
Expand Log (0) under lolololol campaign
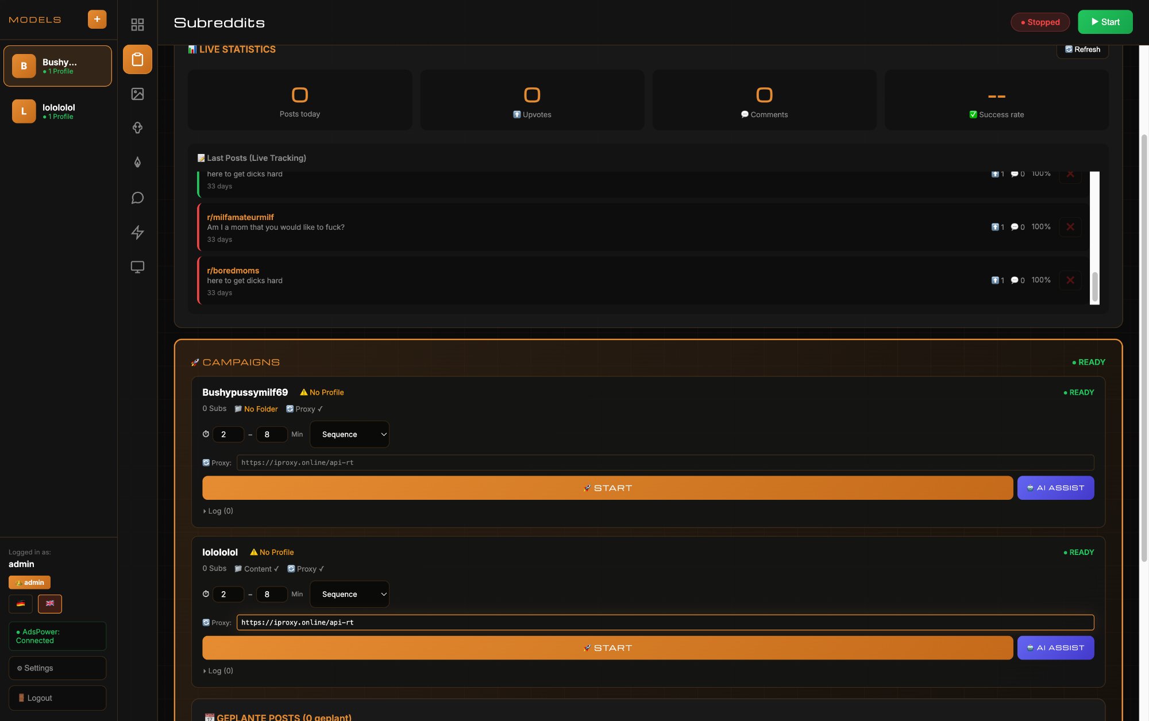click(218, 670)
